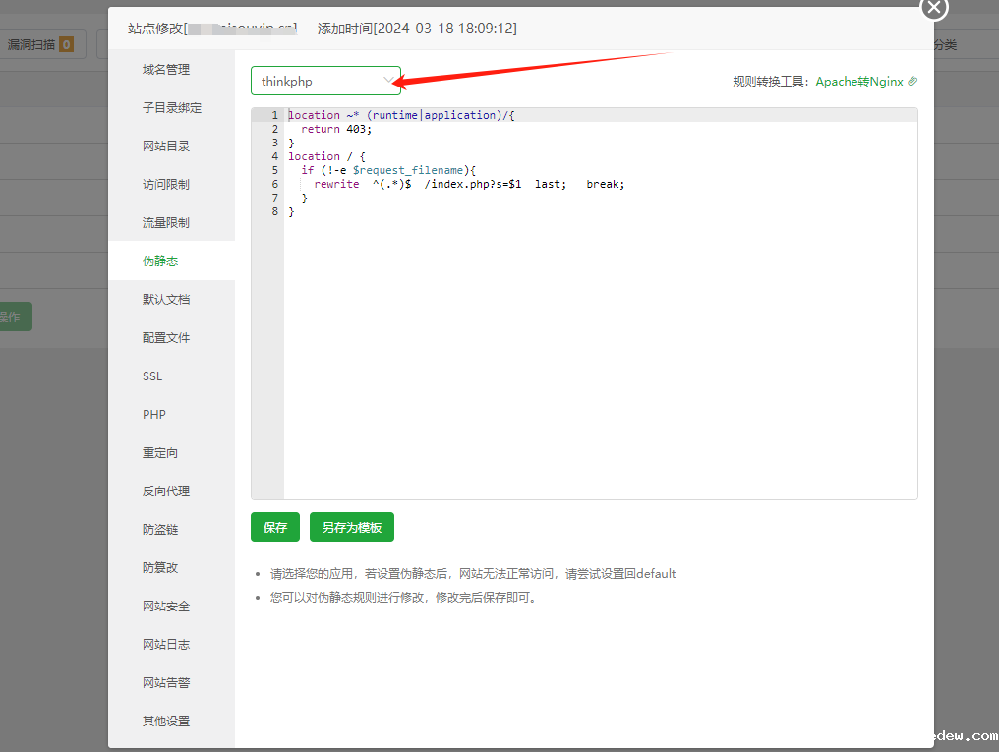Switch to the 子目录绑定 tab
This screenshot has width=999, height=752.
click(171, 108)
